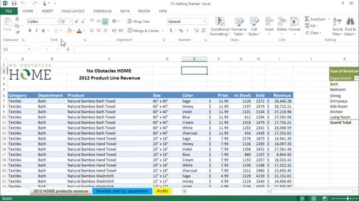Viewport: 359px width, 201px height.
Task: Set vertical Top Align
Action: click(92, 21)
